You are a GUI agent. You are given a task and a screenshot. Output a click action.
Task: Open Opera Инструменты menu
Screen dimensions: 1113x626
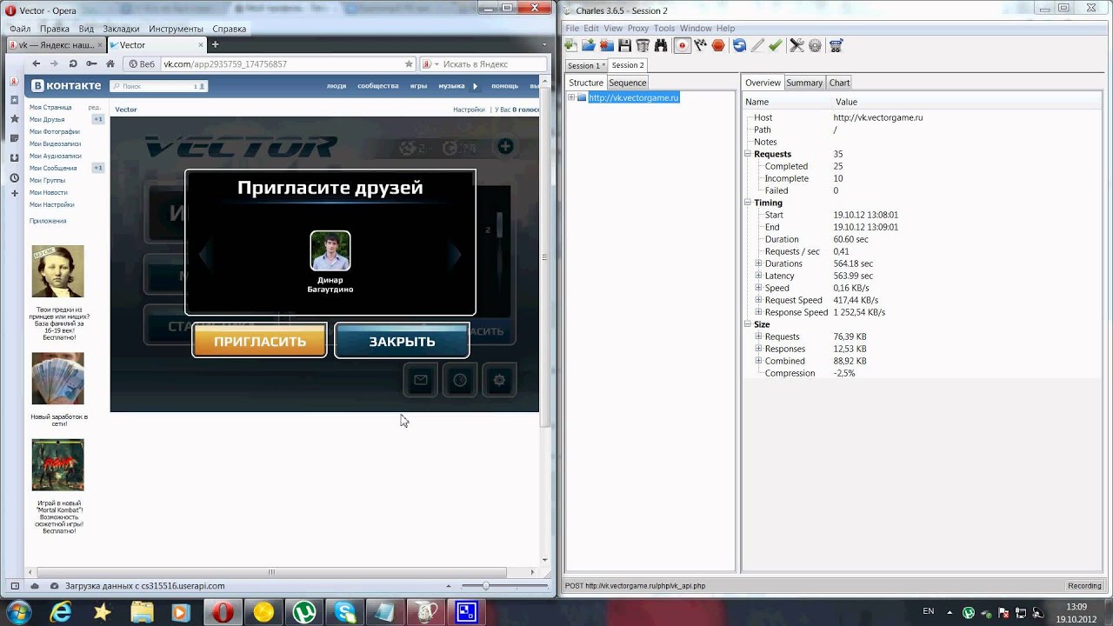tap(176, 29)
